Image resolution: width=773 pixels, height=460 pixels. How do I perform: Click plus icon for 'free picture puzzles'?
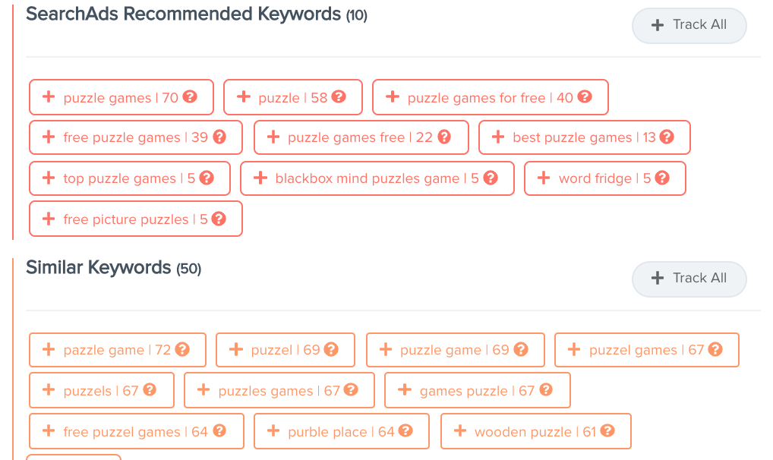click(x=49, y=219)
